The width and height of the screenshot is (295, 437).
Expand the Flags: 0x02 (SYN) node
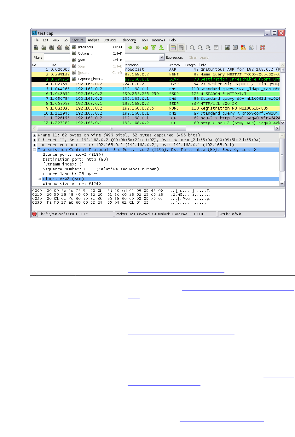[x=39, y=179]
